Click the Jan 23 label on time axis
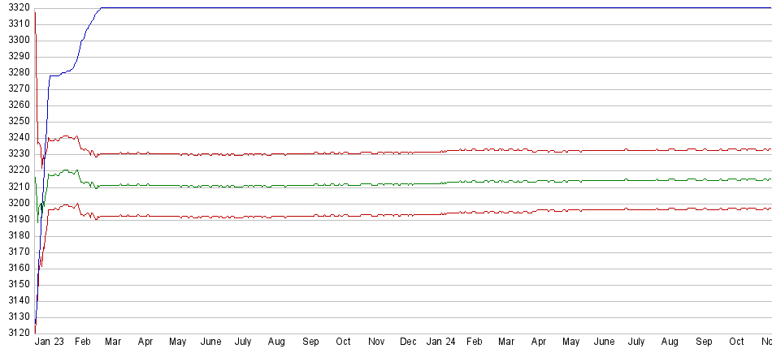This screenshot has width=772, height=353. [x=50, y=342]
